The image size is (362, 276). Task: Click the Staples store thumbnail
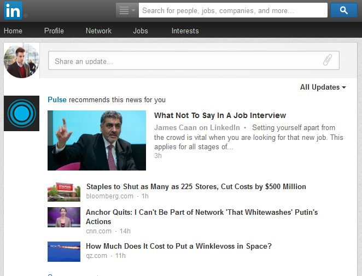tap(64, 192)
